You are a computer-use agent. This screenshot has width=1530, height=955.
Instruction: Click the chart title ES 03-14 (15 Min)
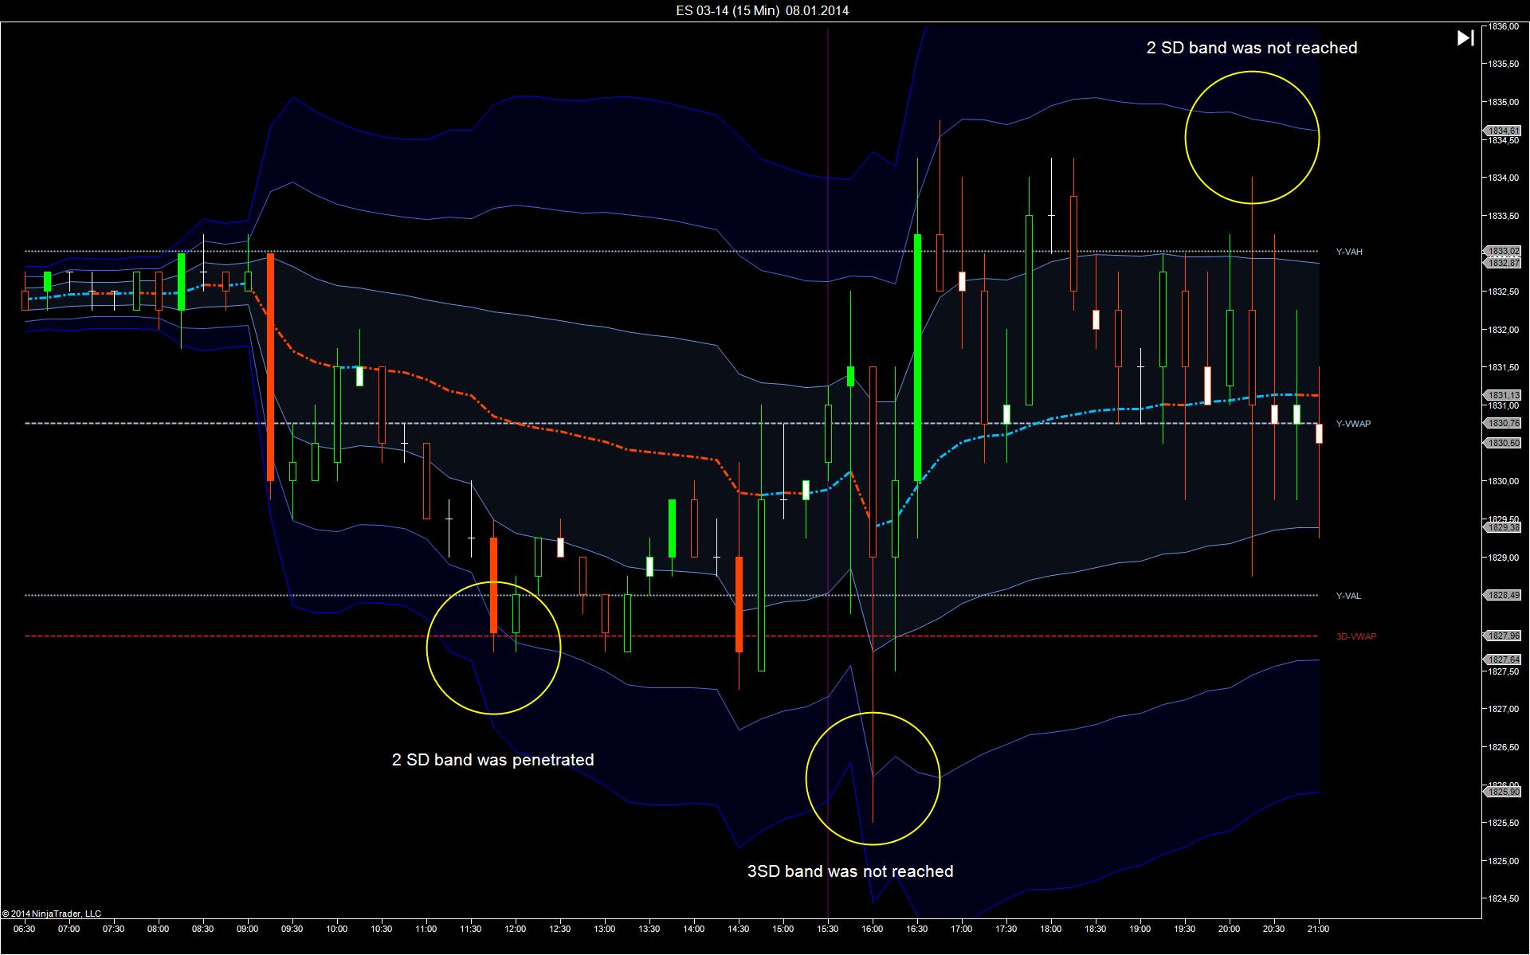[x=728, y=10]
